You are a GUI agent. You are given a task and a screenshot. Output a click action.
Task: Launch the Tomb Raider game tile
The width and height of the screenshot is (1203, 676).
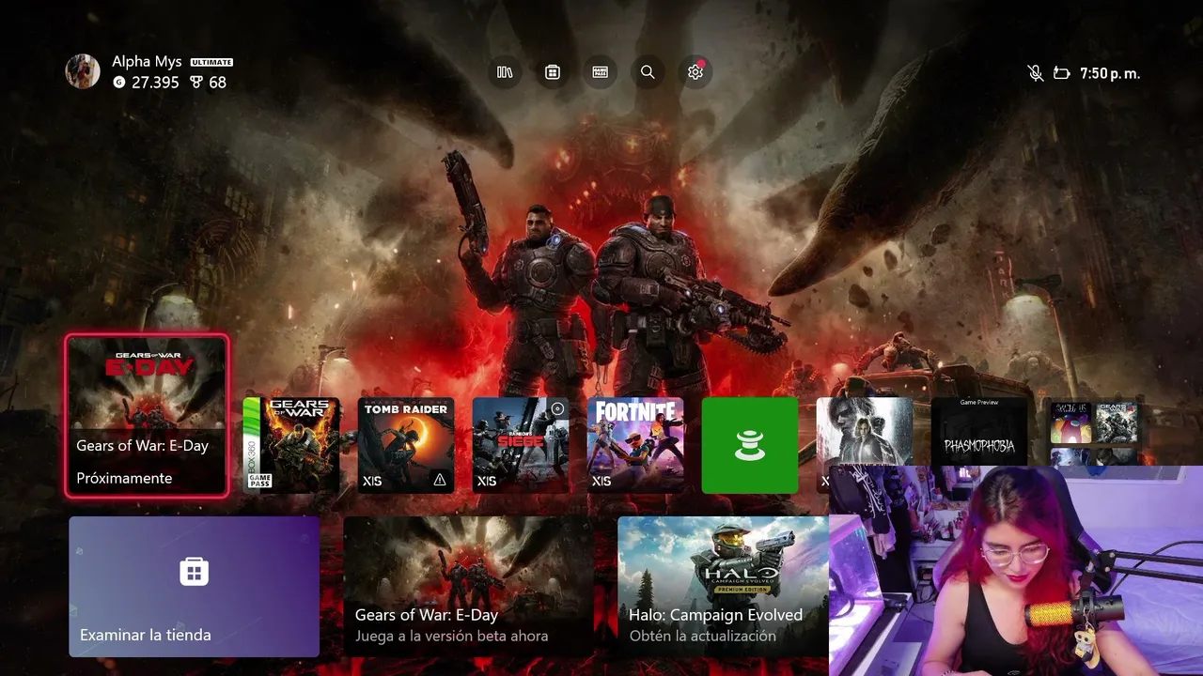point(406,445)
